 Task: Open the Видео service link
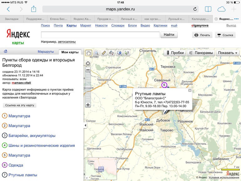(x=145, y=26)
